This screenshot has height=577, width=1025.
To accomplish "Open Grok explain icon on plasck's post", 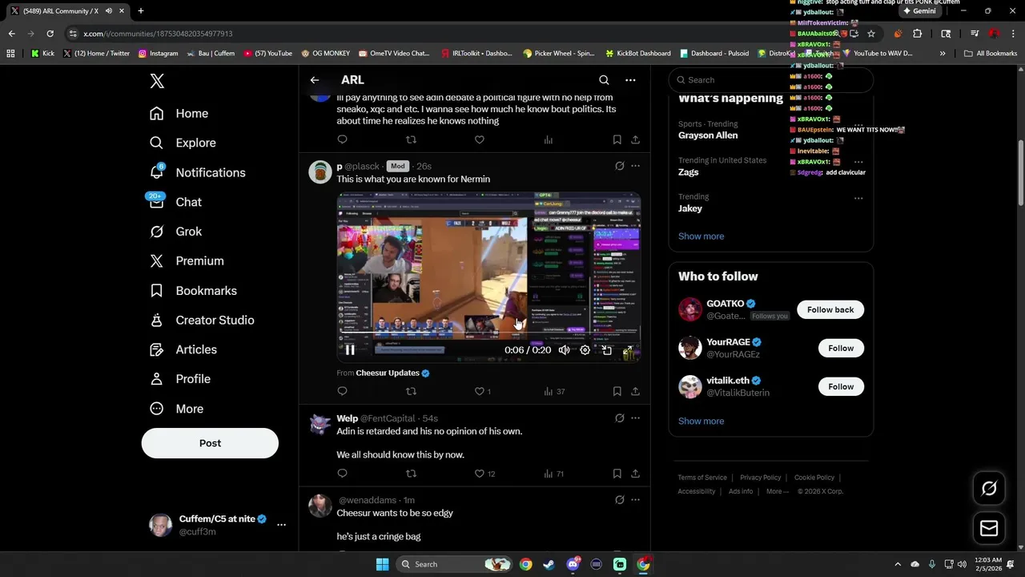I will 619,166.
